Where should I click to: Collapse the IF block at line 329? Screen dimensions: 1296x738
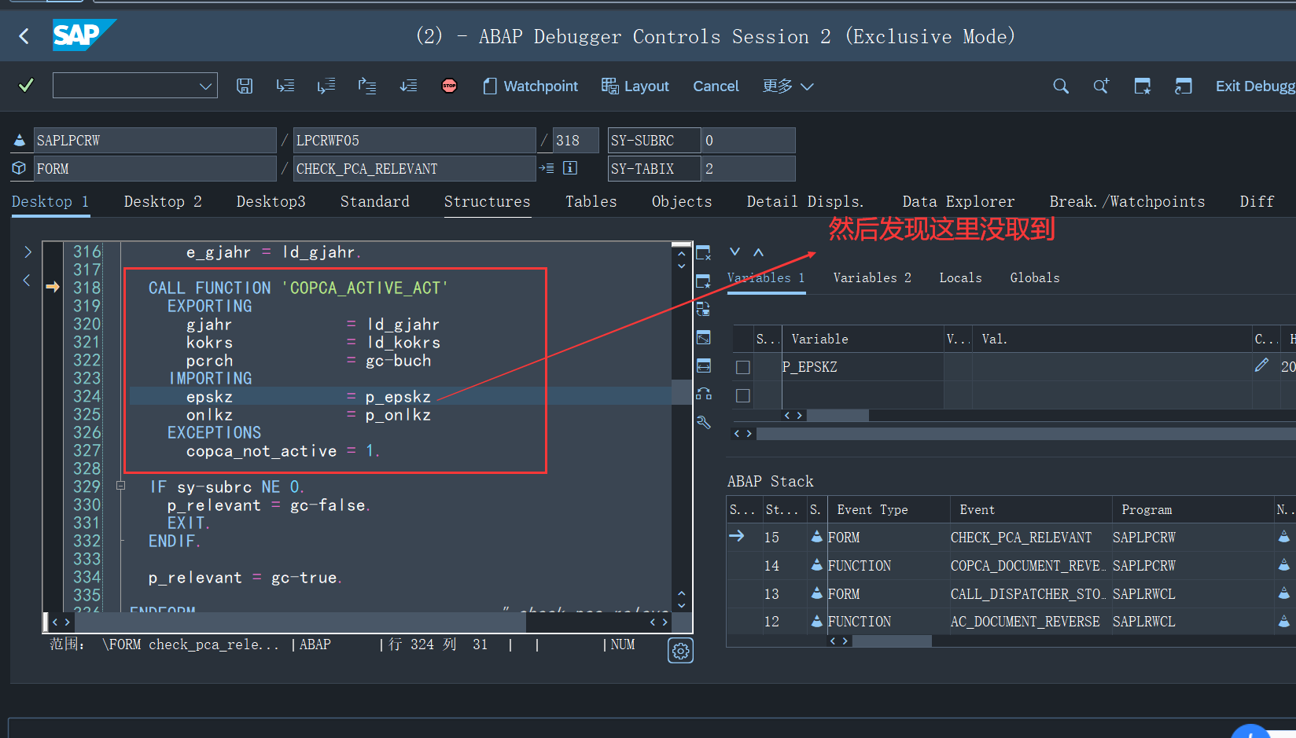pos(120,486)
